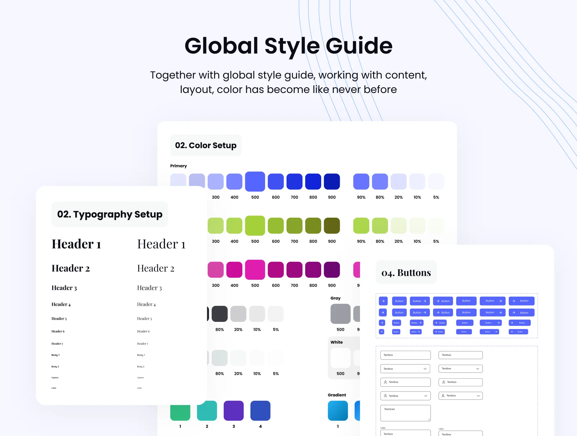Click top right plain Textbox field
577x436 pixels.
coord(461,355)
